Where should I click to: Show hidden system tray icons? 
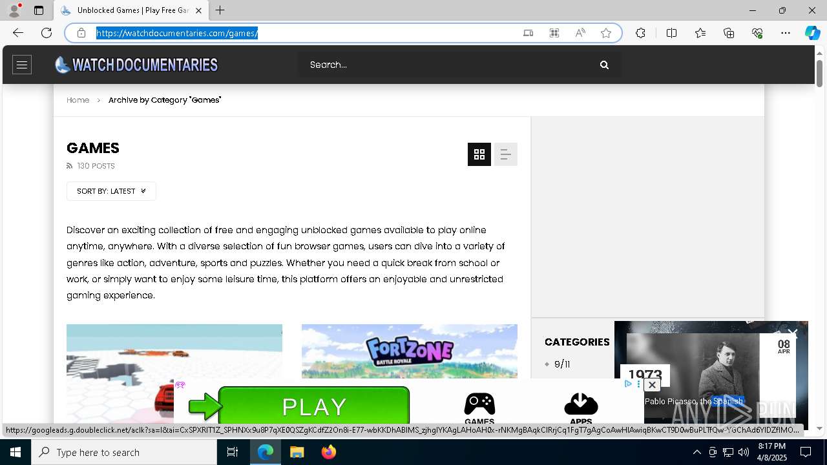696,452
